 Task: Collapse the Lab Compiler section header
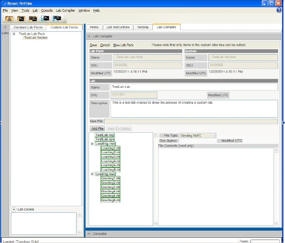[89, 36]
